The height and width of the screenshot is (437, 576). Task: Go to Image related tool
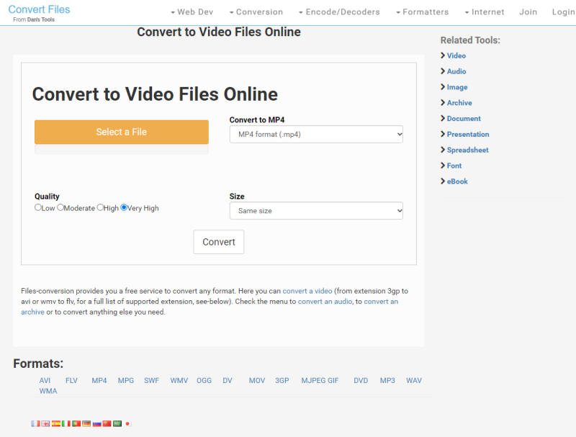pos(457,87)
